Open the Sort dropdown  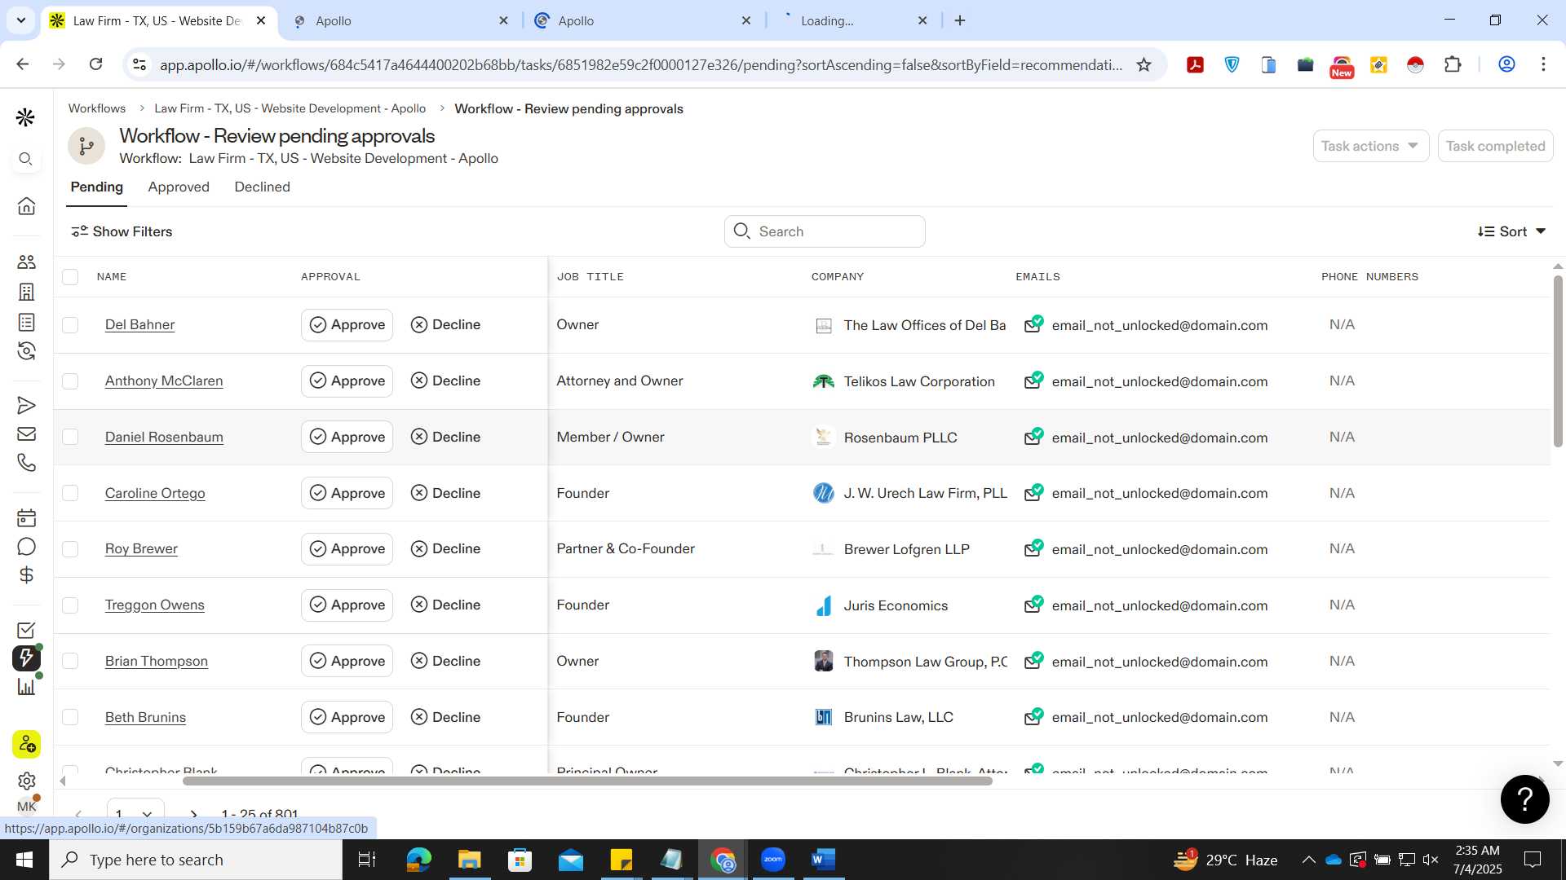click(1511, 231)
